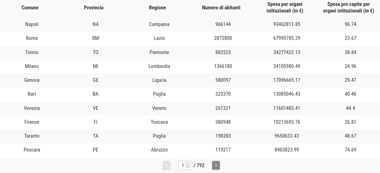Click the Regione column header

point(157,8)
